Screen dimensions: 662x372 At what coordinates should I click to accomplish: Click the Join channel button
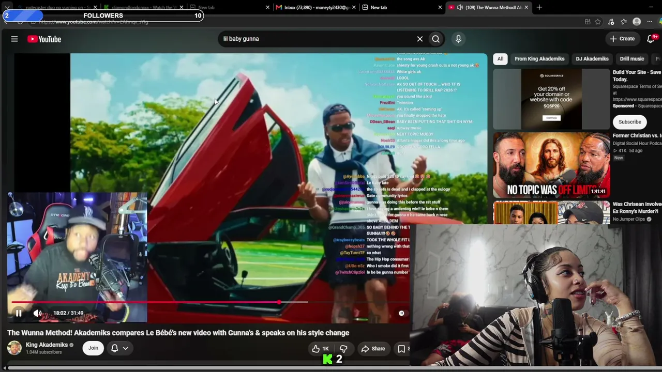coord(93,348)
